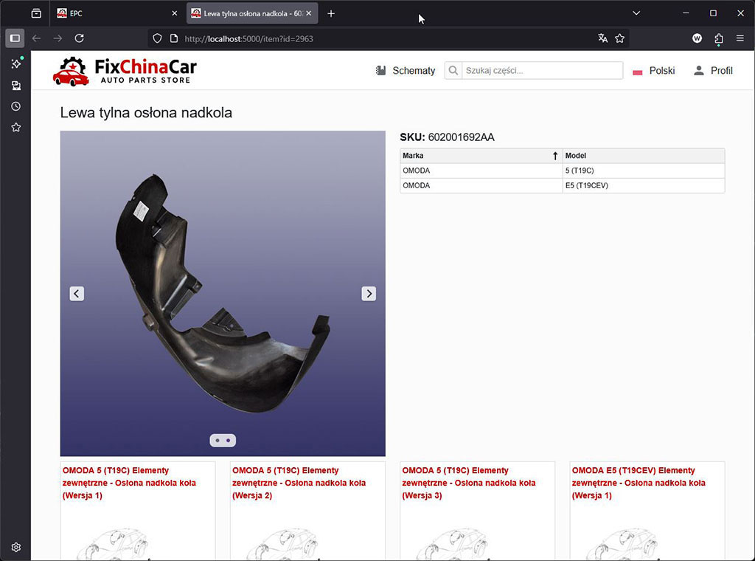Bookmark this page via the star icon
This screenshot has height=561, width=755.
click(x=619, y=38)
